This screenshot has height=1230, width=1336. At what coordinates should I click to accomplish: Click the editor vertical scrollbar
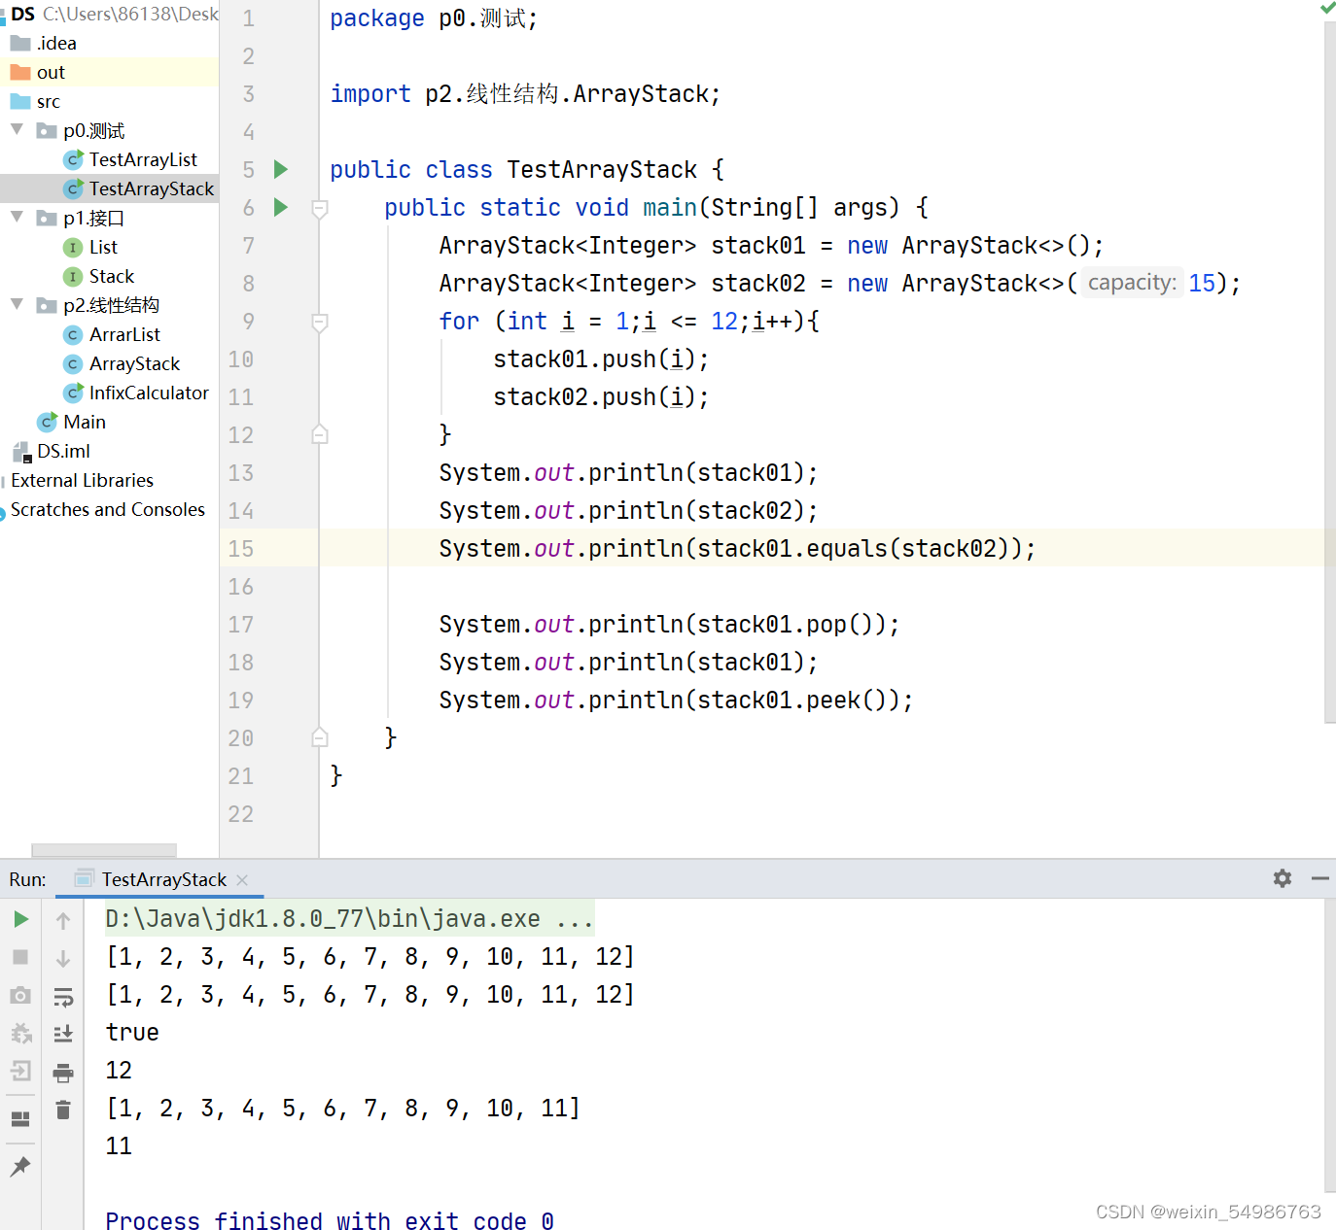tap(1329, 371)
